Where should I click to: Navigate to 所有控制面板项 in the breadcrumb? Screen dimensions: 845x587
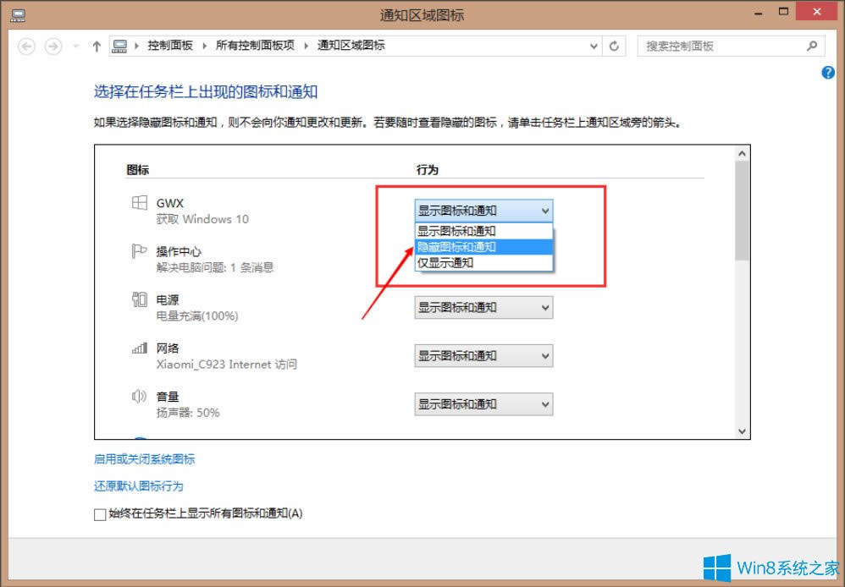coord(248,47)
